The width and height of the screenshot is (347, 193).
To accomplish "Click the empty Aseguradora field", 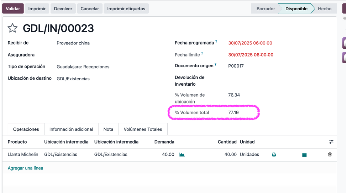I will click(x=111, y=55).
